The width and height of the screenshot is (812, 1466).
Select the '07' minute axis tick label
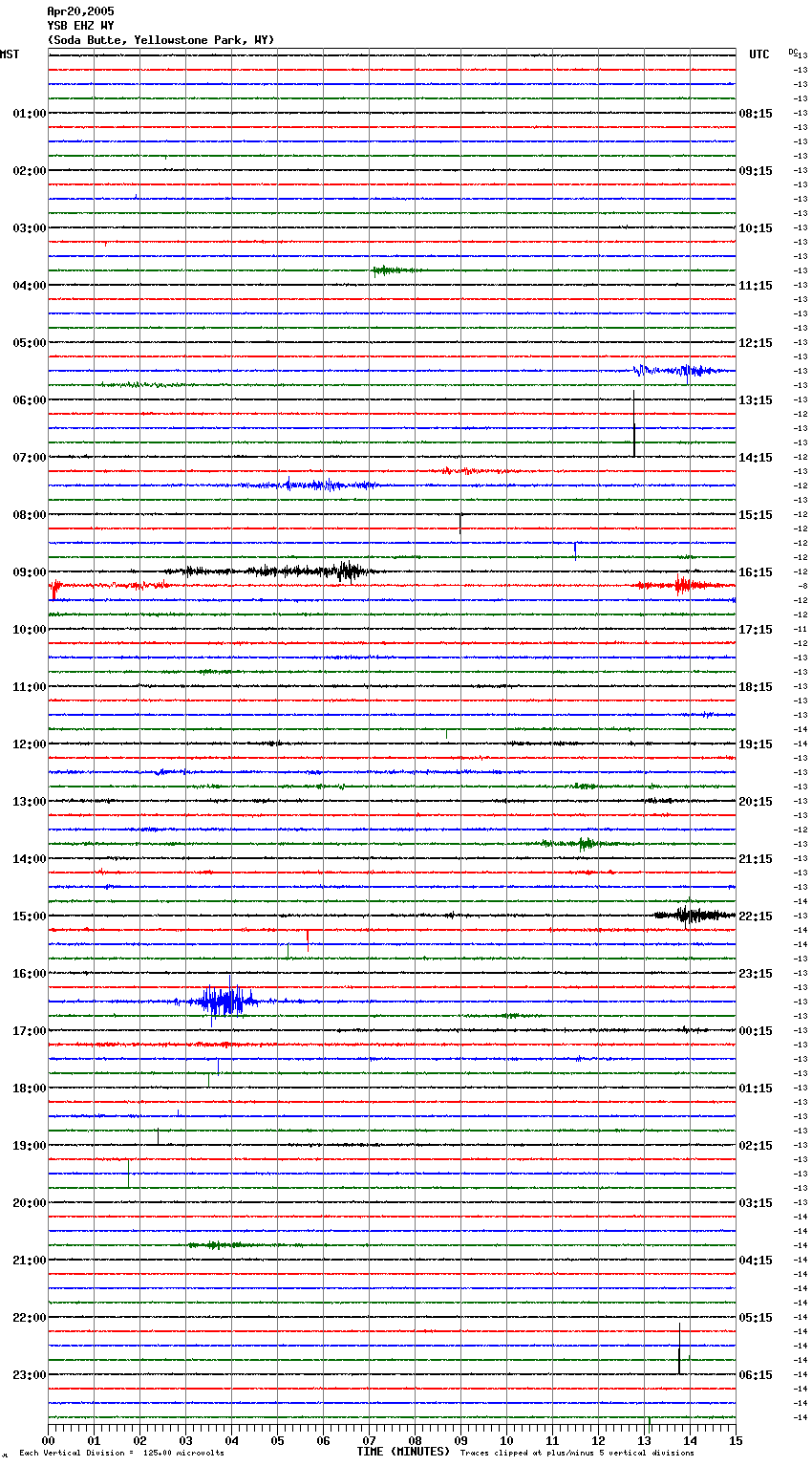[370, 1440]
